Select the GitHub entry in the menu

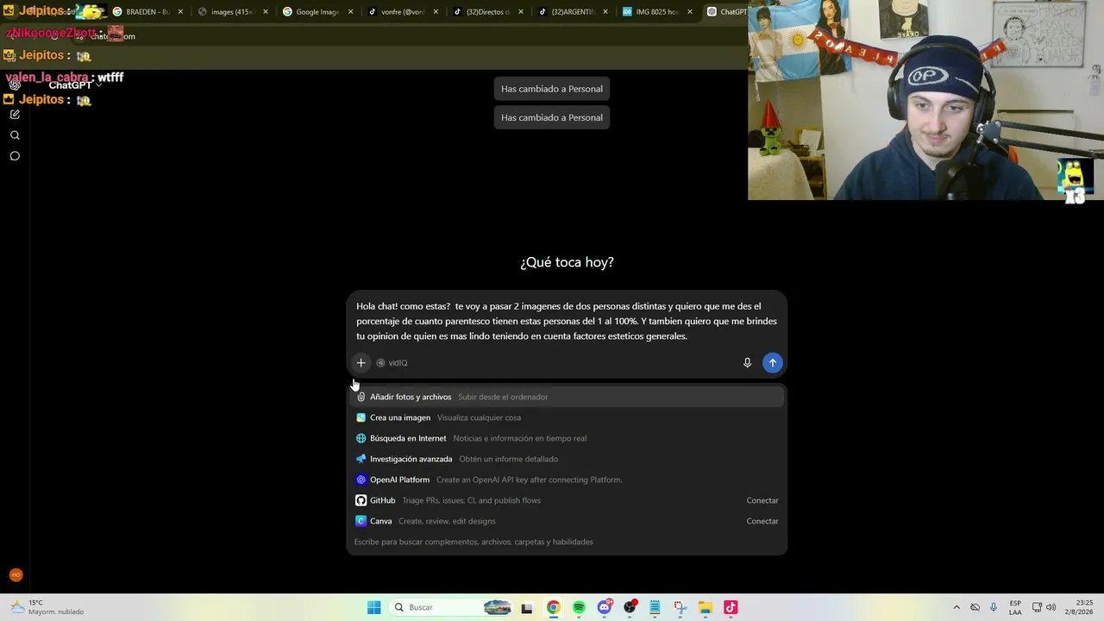point(567,500)
